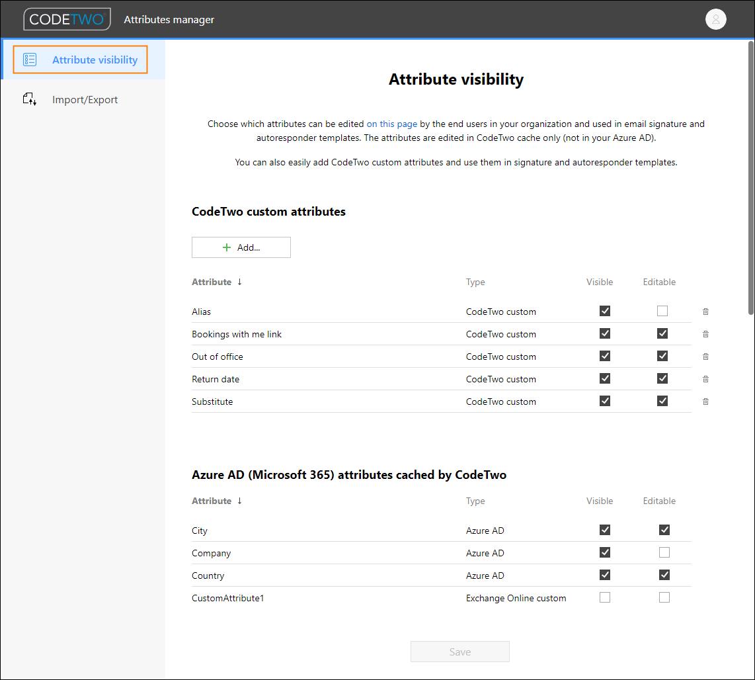The width and height of the screenshot is (755, 680).
Task: Delete the Bookings with me link attribute
Action: pos(705,334)
